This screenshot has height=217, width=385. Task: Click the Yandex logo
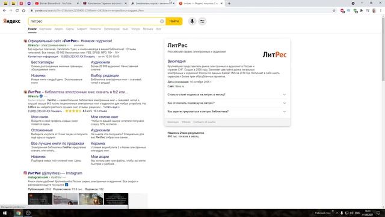[x=11, y=21]
